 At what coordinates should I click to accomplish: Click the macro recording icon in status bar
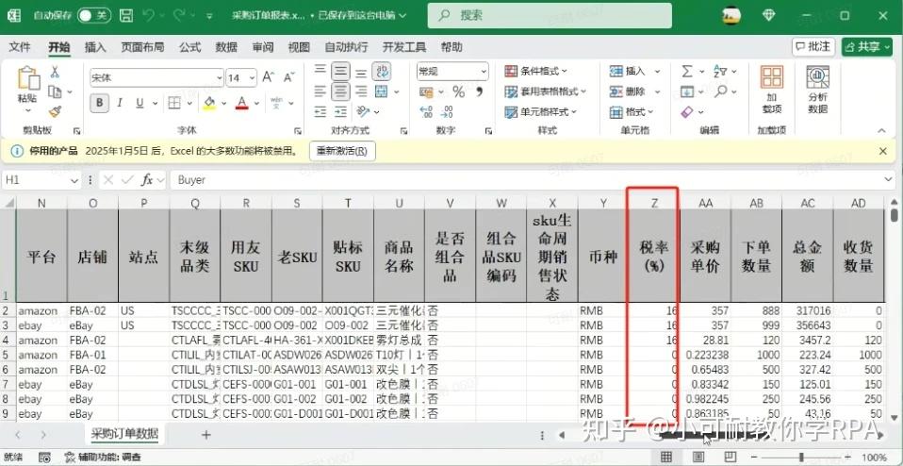(44, 458)
